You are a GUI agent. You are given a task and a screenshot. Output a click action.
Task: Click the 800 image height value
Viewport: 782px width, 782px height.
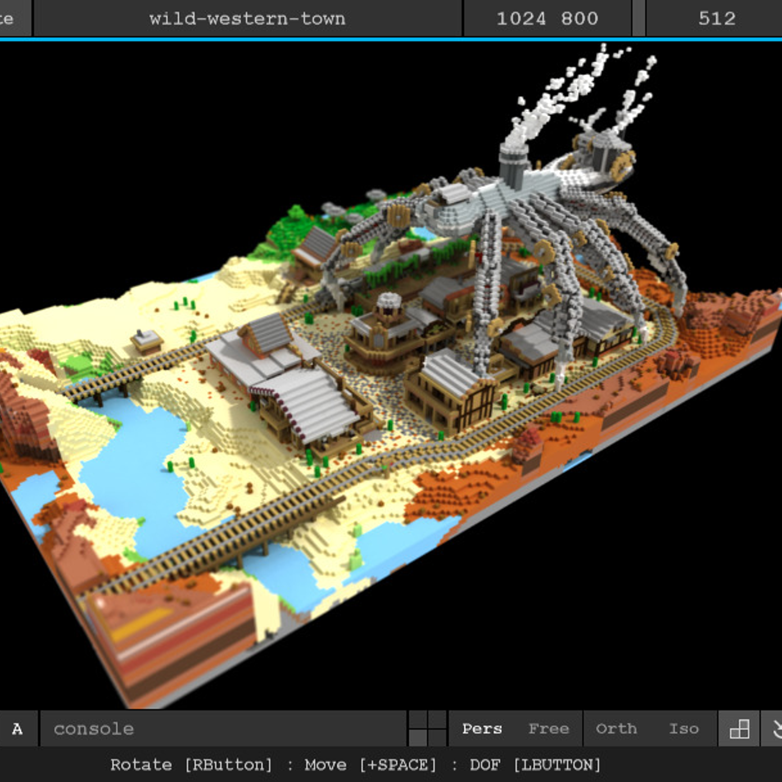click(x=579, y=19)
